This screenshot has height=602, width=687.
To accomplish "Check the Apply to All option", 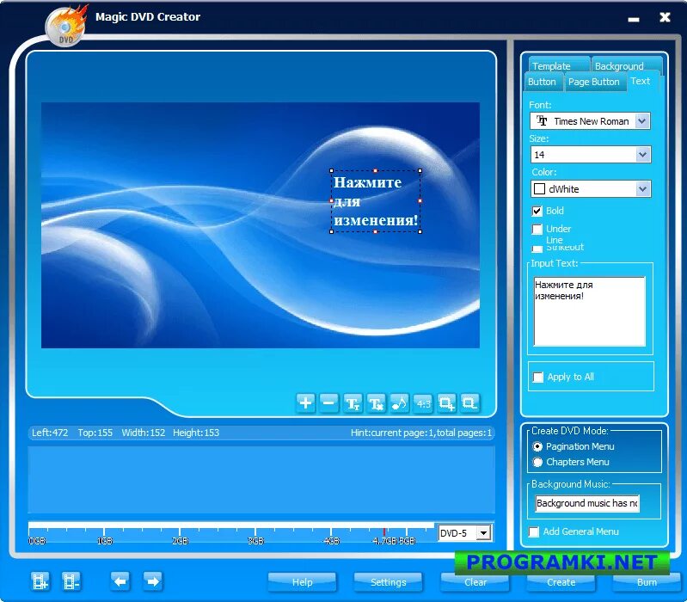I will 537,377.
